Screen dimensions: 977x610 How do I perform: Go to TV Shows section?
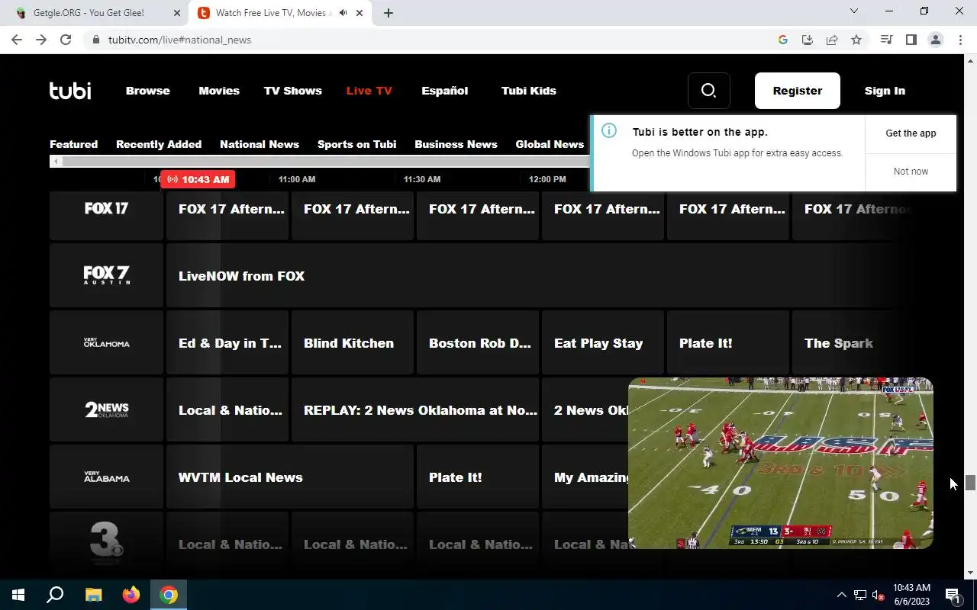pos(293,91)
